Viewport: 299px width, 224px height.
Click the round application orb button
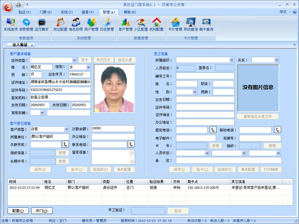(7, 7)
